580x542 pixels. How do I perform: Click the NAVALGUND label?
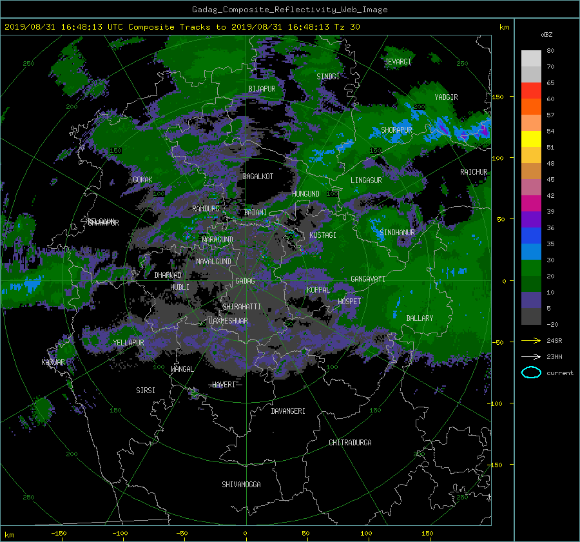[x=213, y=262]
